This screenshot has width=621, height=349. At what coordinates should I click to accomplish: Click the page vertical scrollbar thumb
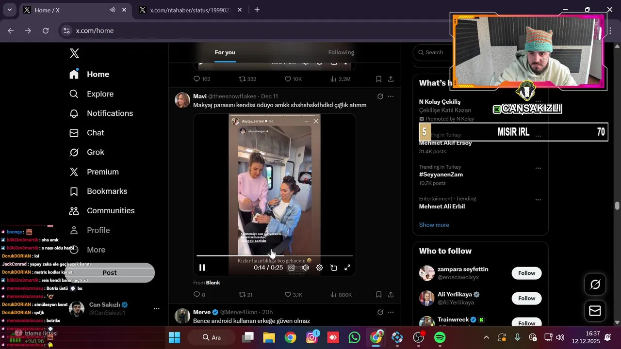pyautogui.click(x=617, y=206)
